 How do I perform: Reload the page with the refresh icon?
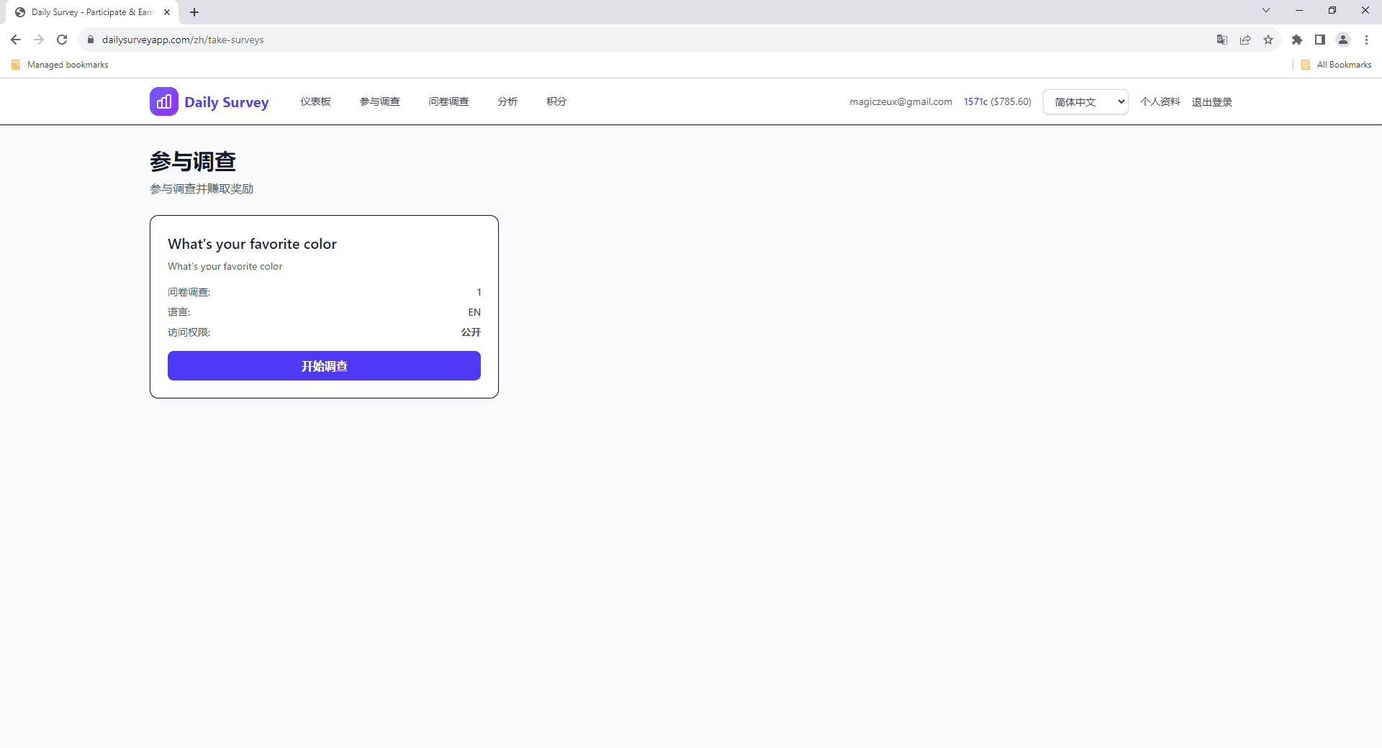click(x=62, y=40)
